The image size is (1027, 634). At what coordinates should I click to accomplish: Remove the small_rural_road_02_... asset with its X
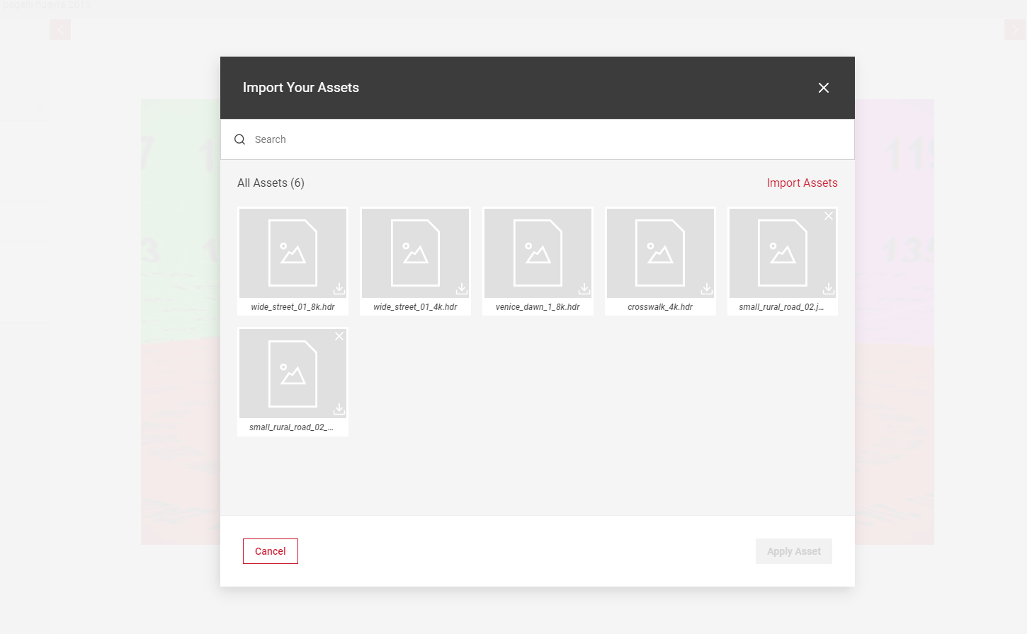pos(339,336)
